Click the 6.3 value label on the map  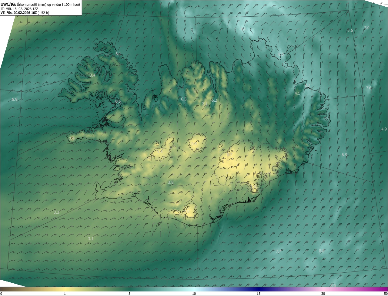tap(184, 99)
